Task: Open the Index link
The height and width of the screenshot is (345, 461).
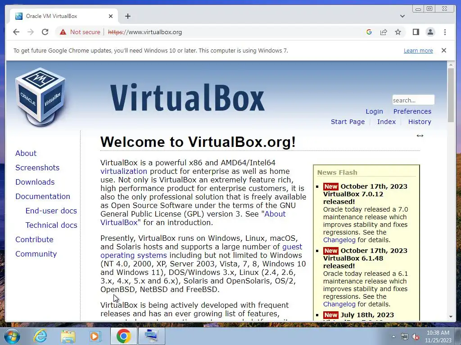Action: [386, 122]
